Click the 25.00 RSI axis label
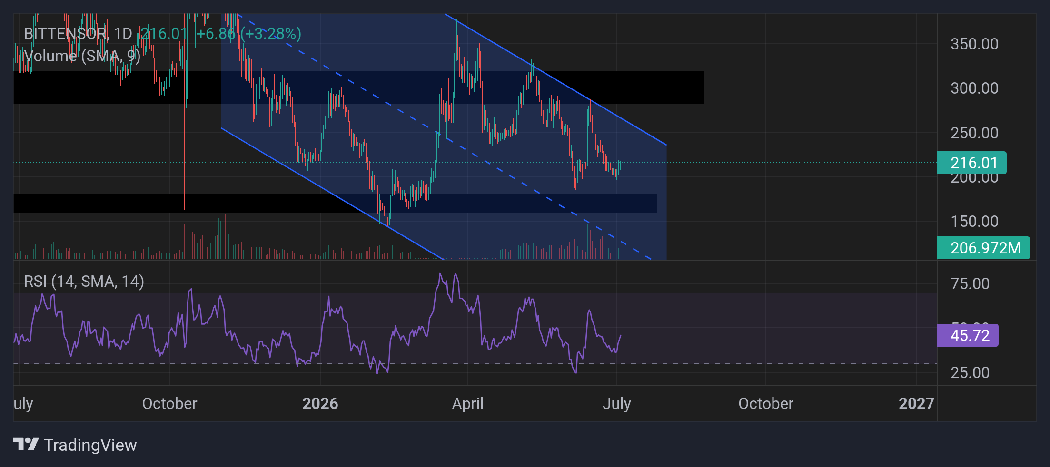The image size is (1050, 467). (970, 372)
